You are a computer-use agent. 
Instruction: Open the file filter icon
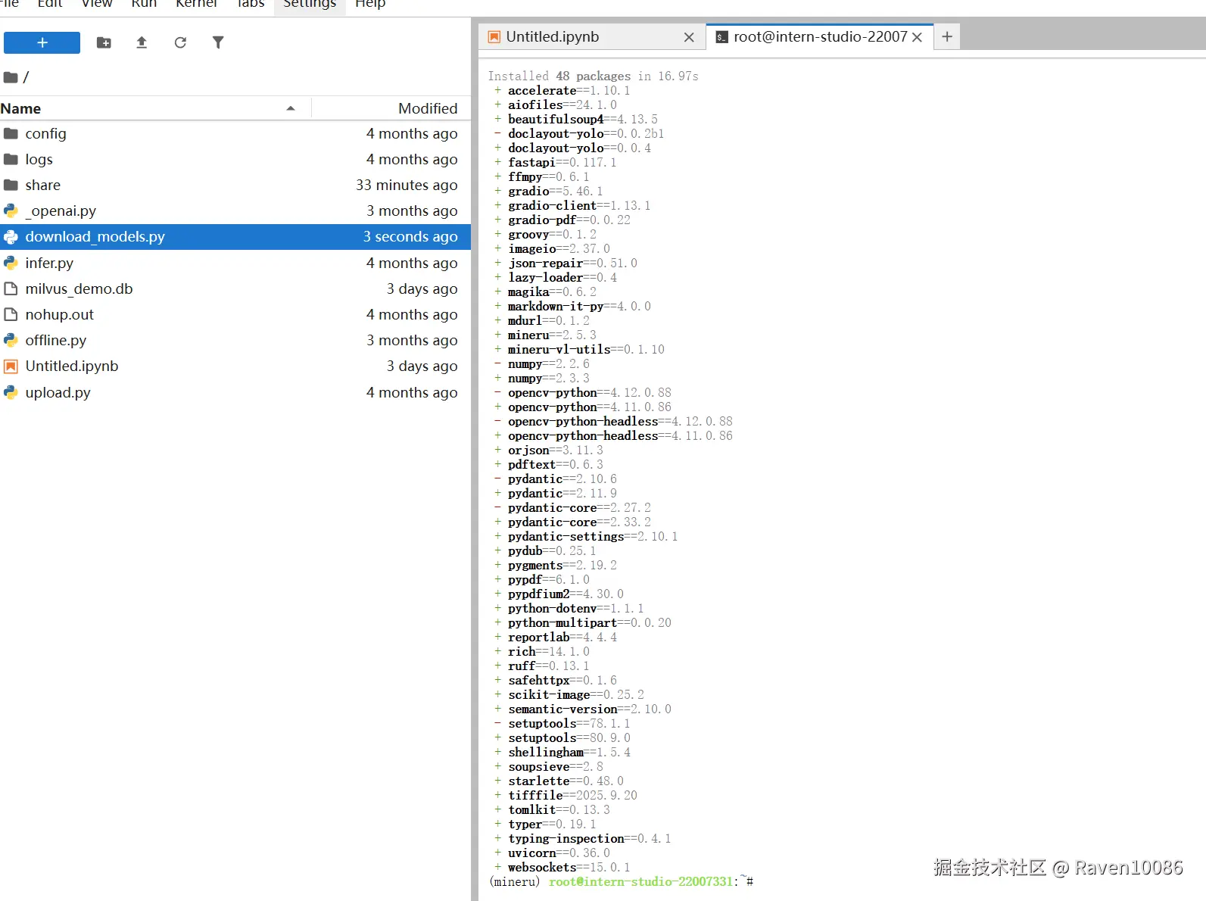[x=218, y=42]
